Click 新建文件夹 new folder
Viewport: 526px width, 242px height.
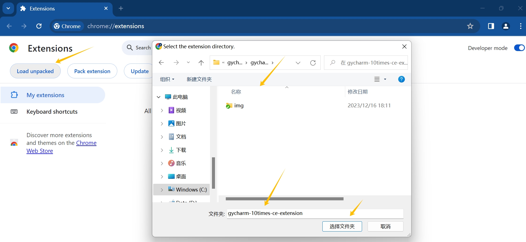click(x=199, y=79)
